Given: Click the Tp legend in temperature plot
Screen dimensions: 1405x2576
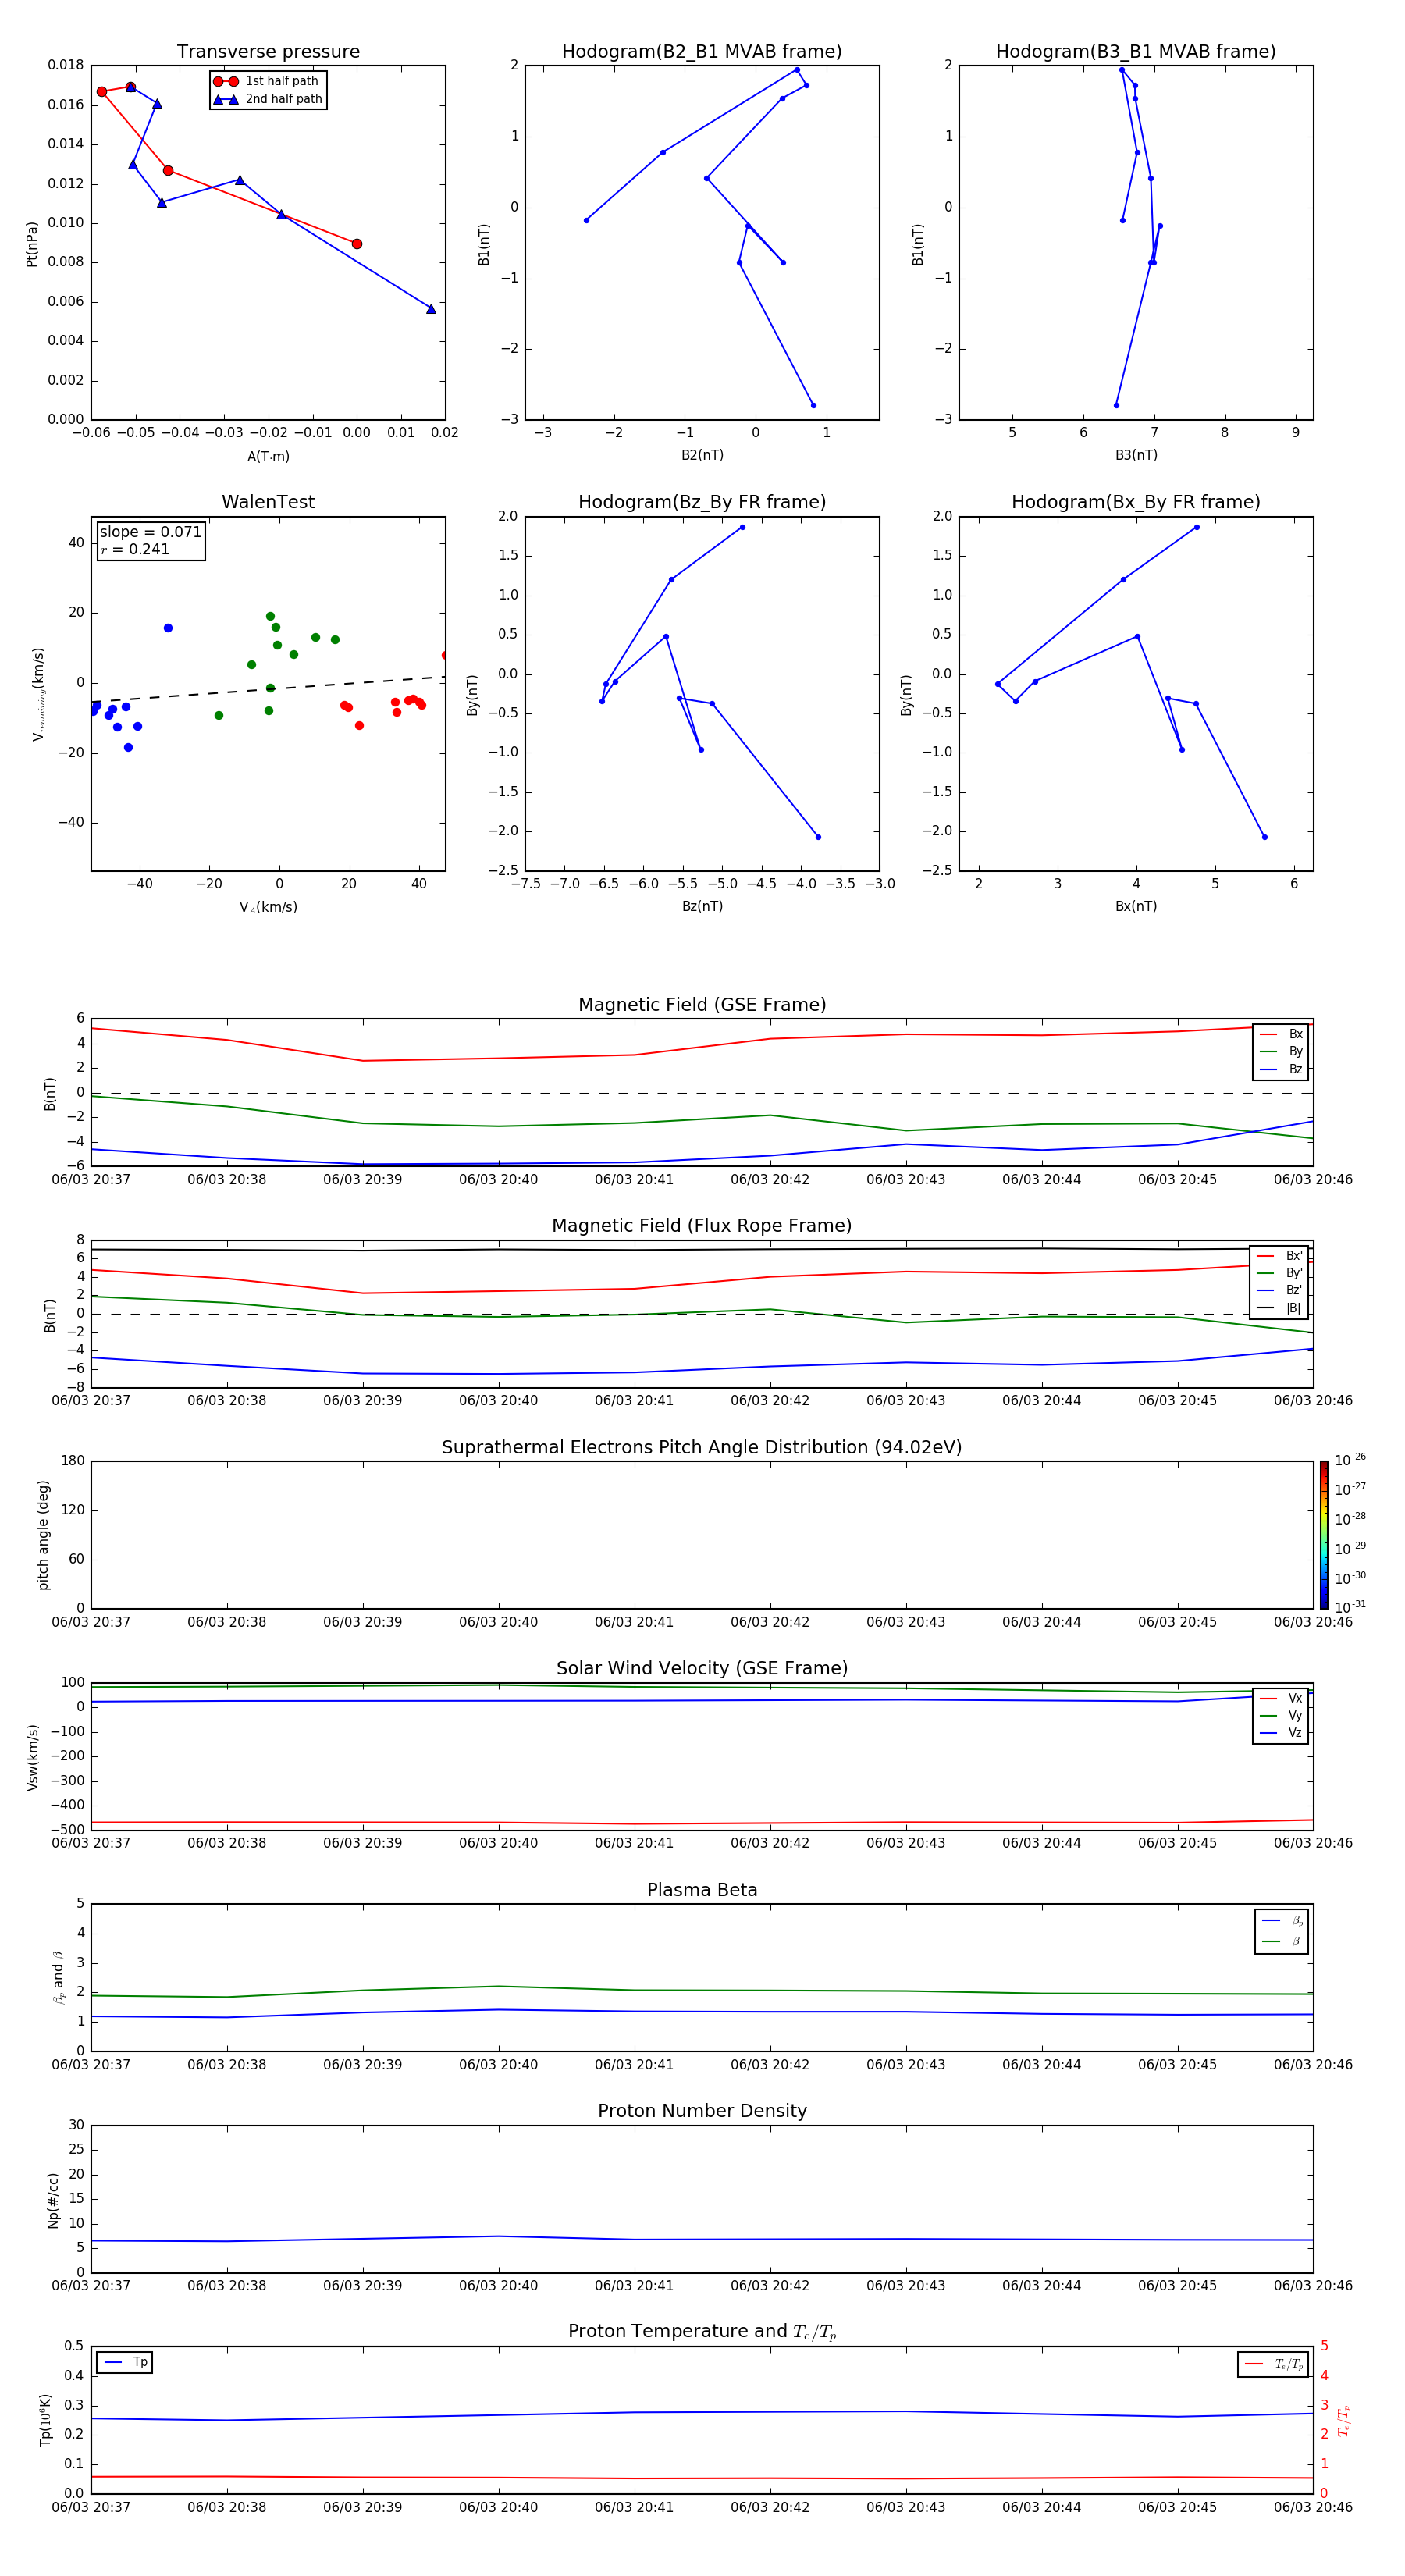Looking at the screenshot, I should click(x=125, y=2362).
